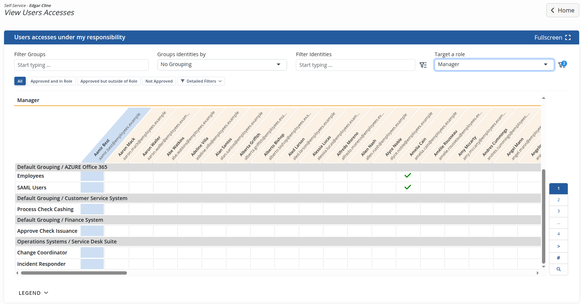This screenshot has width=581, height=304.
Task: Select the Not Approved filter
Action: point(159,81)
